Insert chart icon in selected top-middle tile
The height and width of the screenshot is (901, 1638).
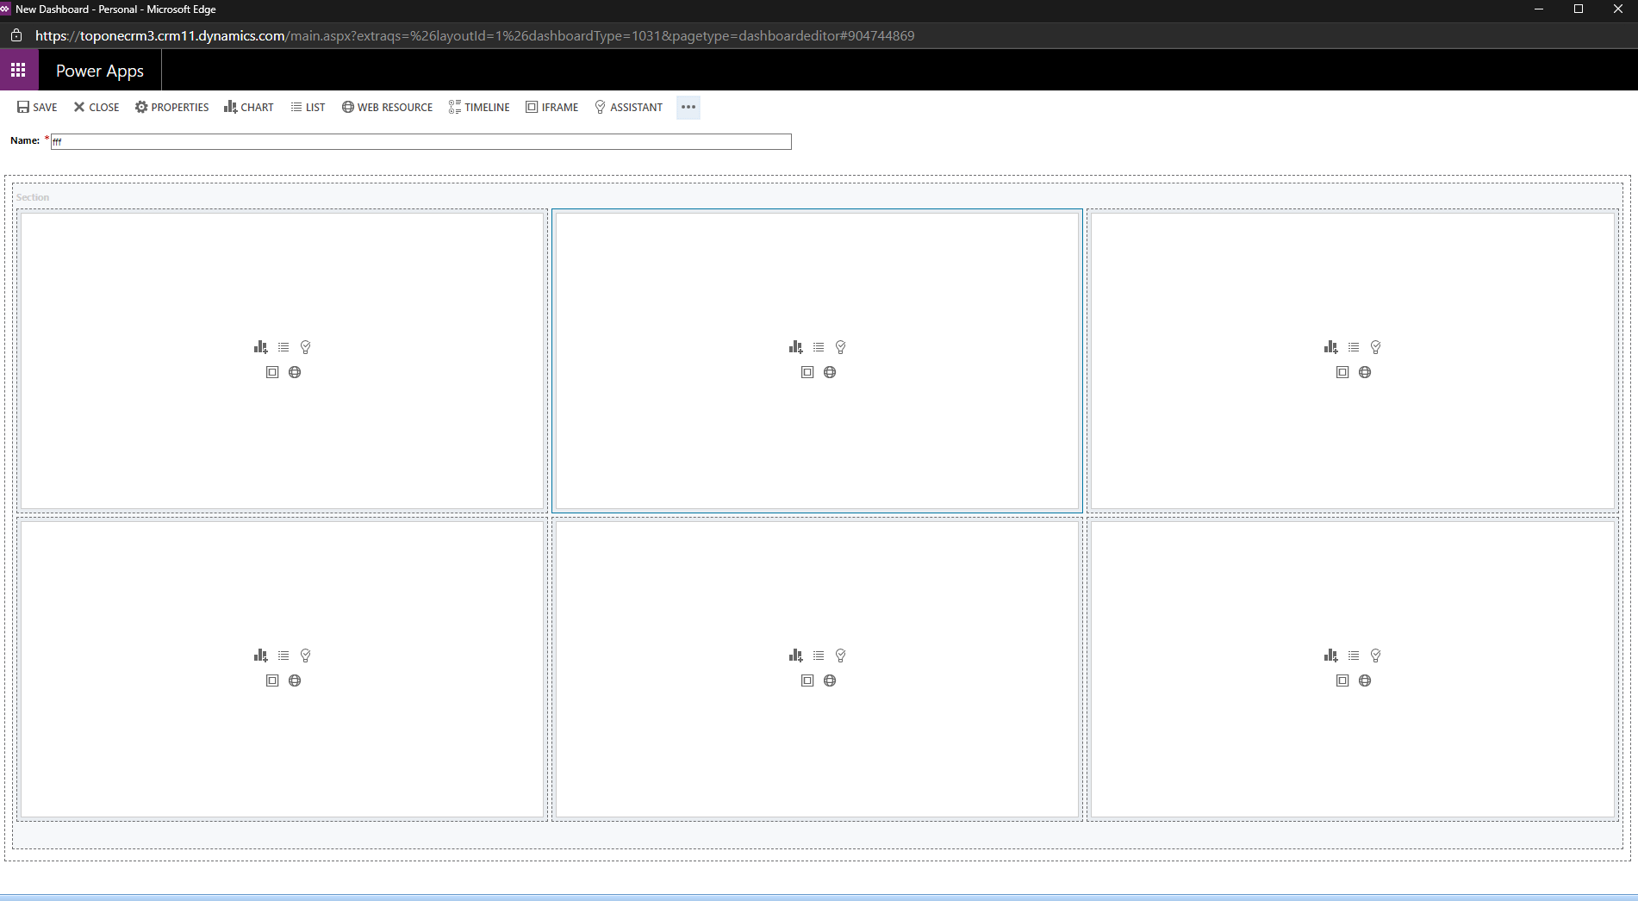[x=796, y=347]
